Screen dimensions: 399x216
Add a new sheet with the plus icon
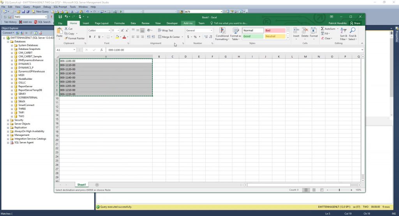click(x=97, y=184)
